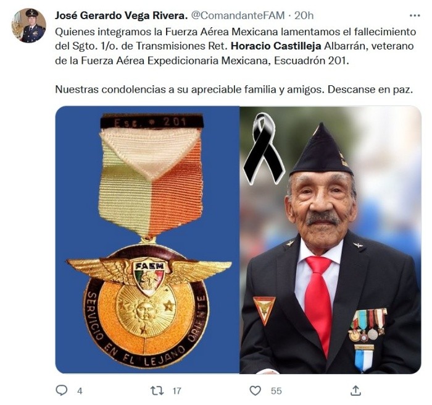
Task: Pick the black mourning ribbon in photo
Action: [x=264, y=148]
